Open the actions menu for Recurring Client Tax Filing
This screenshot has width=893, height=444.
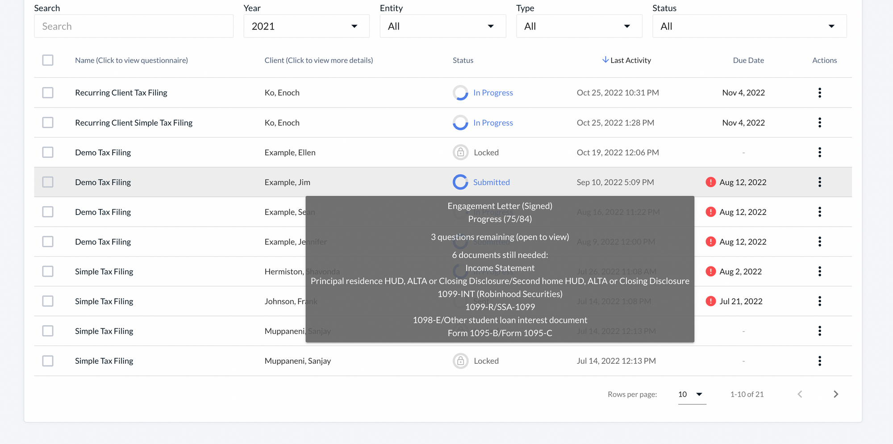click(x=820, y=92)
